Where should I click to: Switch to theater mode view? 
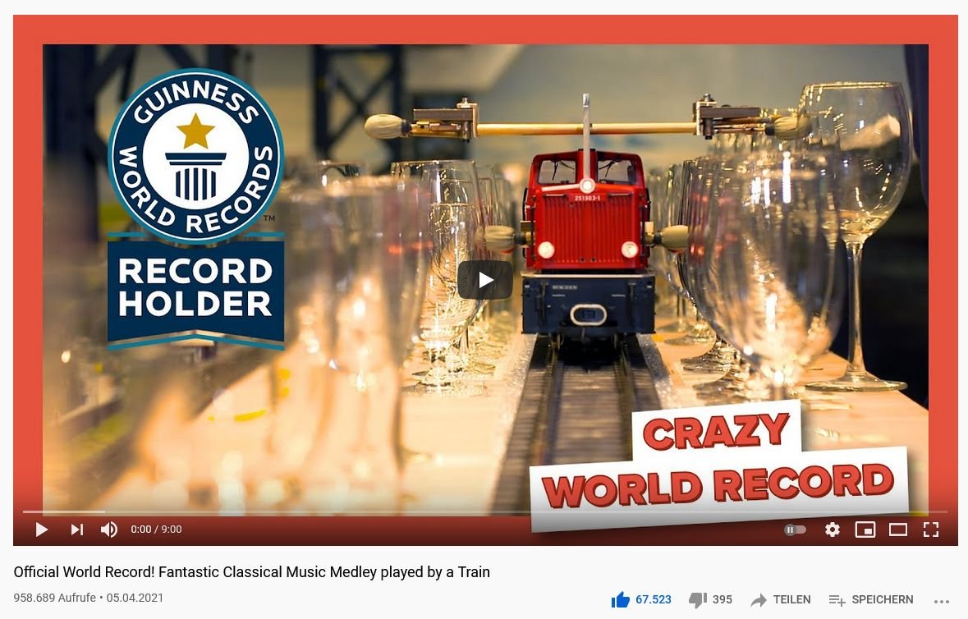tap(897, 530)
